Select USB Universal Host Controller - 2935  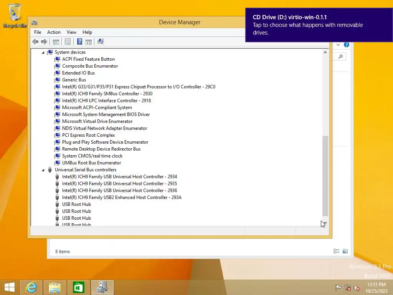[120, 184]
